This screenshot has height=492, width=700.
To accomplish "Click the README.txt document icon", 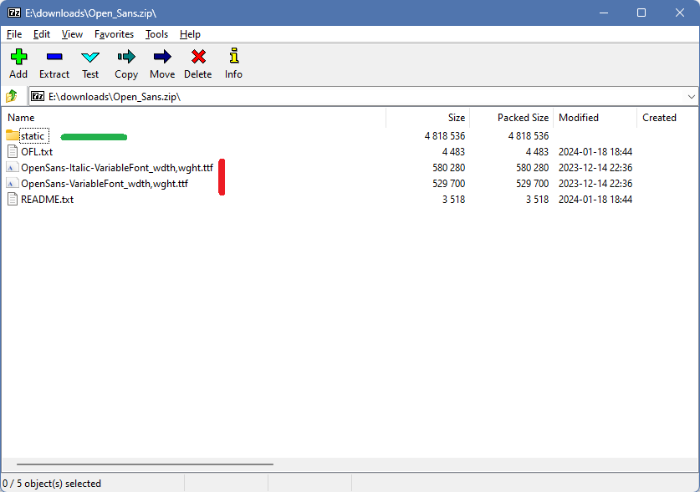I will tap(13, 199).
